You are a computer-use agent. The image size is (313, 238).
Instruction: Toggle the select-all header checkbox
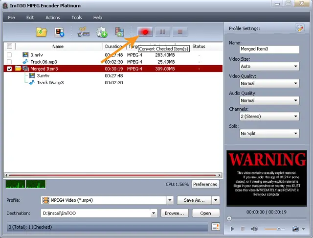click(x=9, y=47)
